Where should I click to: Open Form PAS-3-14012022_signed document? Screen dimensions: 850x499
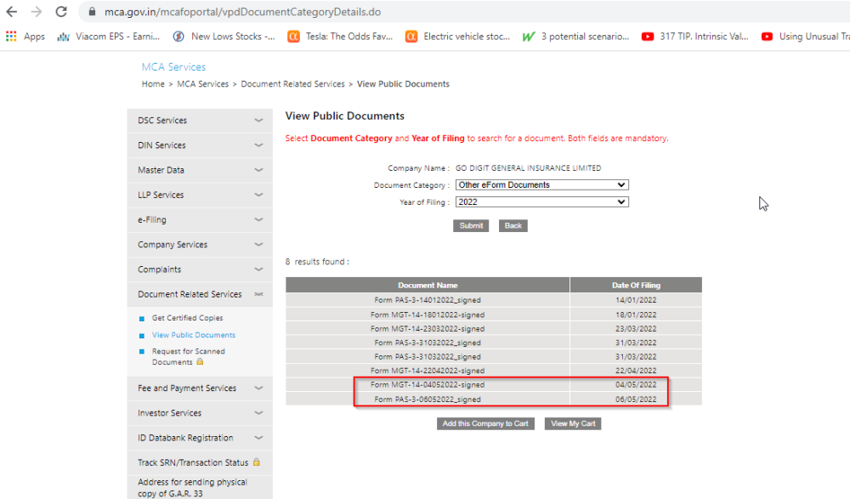click(428, 300)
